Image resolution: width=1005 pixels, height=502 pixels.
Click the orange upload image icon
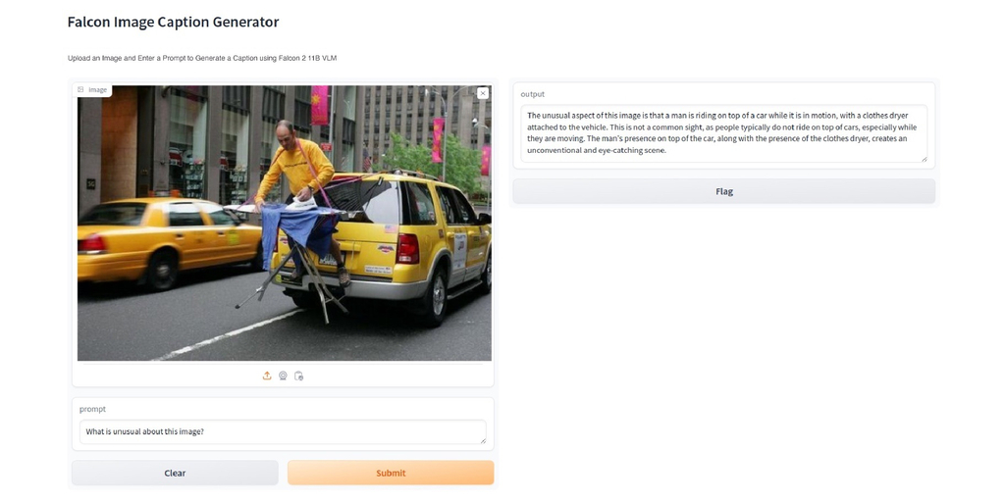[x=267, y=376]
